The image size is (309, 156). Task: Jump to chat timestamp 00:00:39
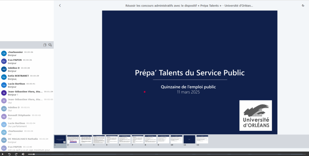pyautogui.click(x=34, y=76)
